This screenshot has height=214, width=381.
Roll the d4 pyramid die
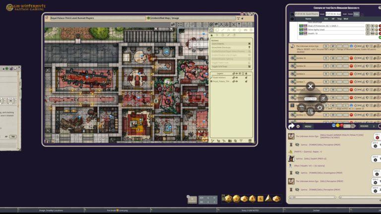point(268,199)
